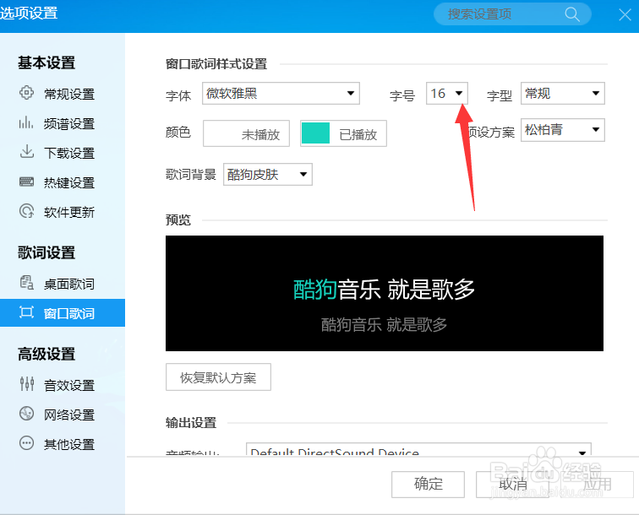Close the options settings dialog
The image size is (639, 515).
point(625,14)
